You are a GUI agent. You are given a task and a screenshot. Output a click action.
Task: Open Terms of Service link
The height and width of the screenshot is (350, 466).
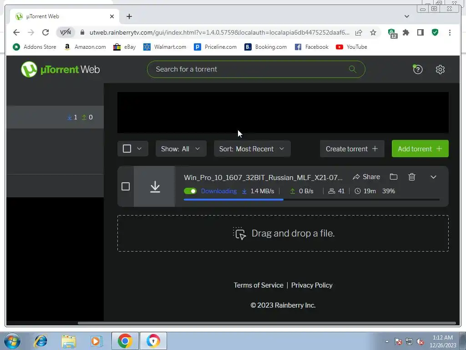point(258,285)
